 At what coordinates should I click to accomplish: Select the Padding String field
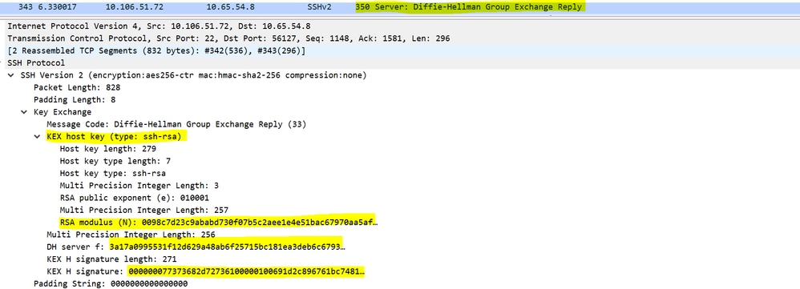pyautogui.click(x=110, y=283)
